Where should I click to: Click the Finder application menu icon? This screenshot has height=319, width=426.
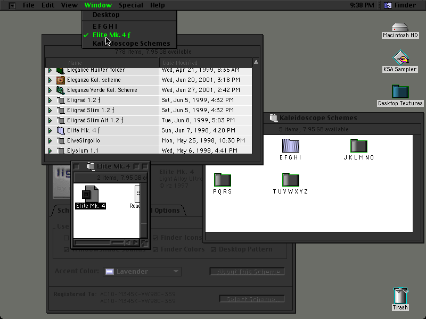pos(388,5)
